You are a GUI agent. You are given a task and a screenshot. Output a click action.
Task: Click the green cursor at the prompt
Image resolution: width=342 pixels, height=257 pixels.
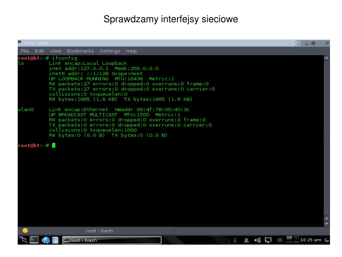click(x=54, y=145)
